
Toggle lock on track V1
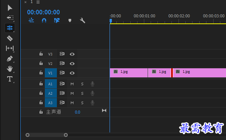pos(41,72)
